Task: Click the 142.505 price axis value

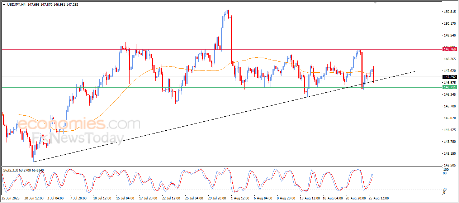Action: tap(450, 165)
